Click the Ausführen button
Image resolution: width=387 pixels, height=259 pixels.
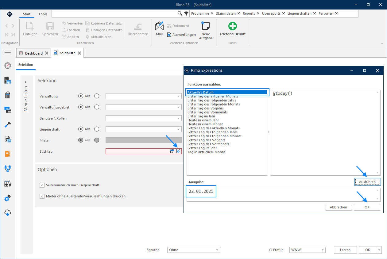(367, 182)
